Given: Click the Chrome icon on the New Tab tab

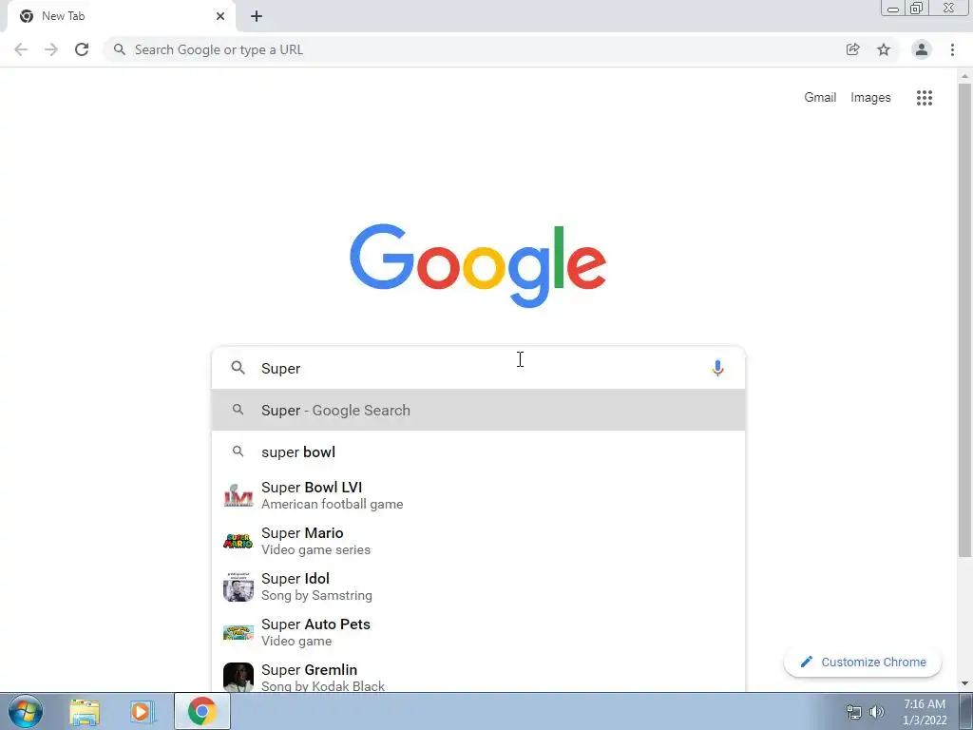Looking at the screenshot, I should coord(26,16).
